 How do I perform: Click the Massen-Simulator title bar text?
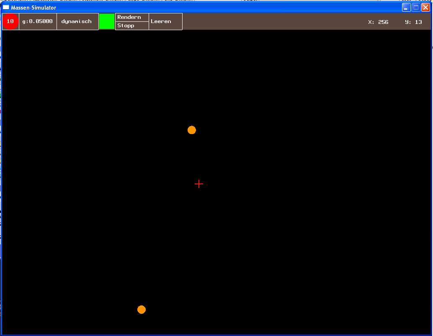pos(34,8)
